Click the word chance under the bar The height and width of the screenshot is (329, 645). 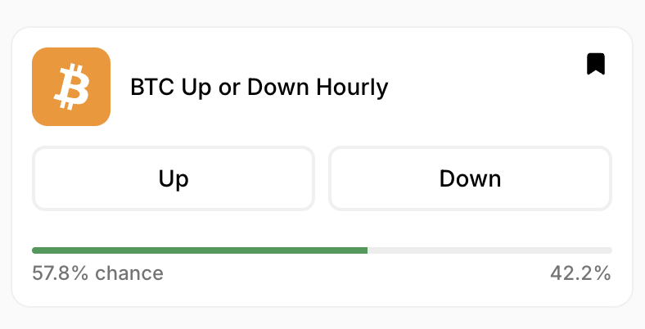129,273
